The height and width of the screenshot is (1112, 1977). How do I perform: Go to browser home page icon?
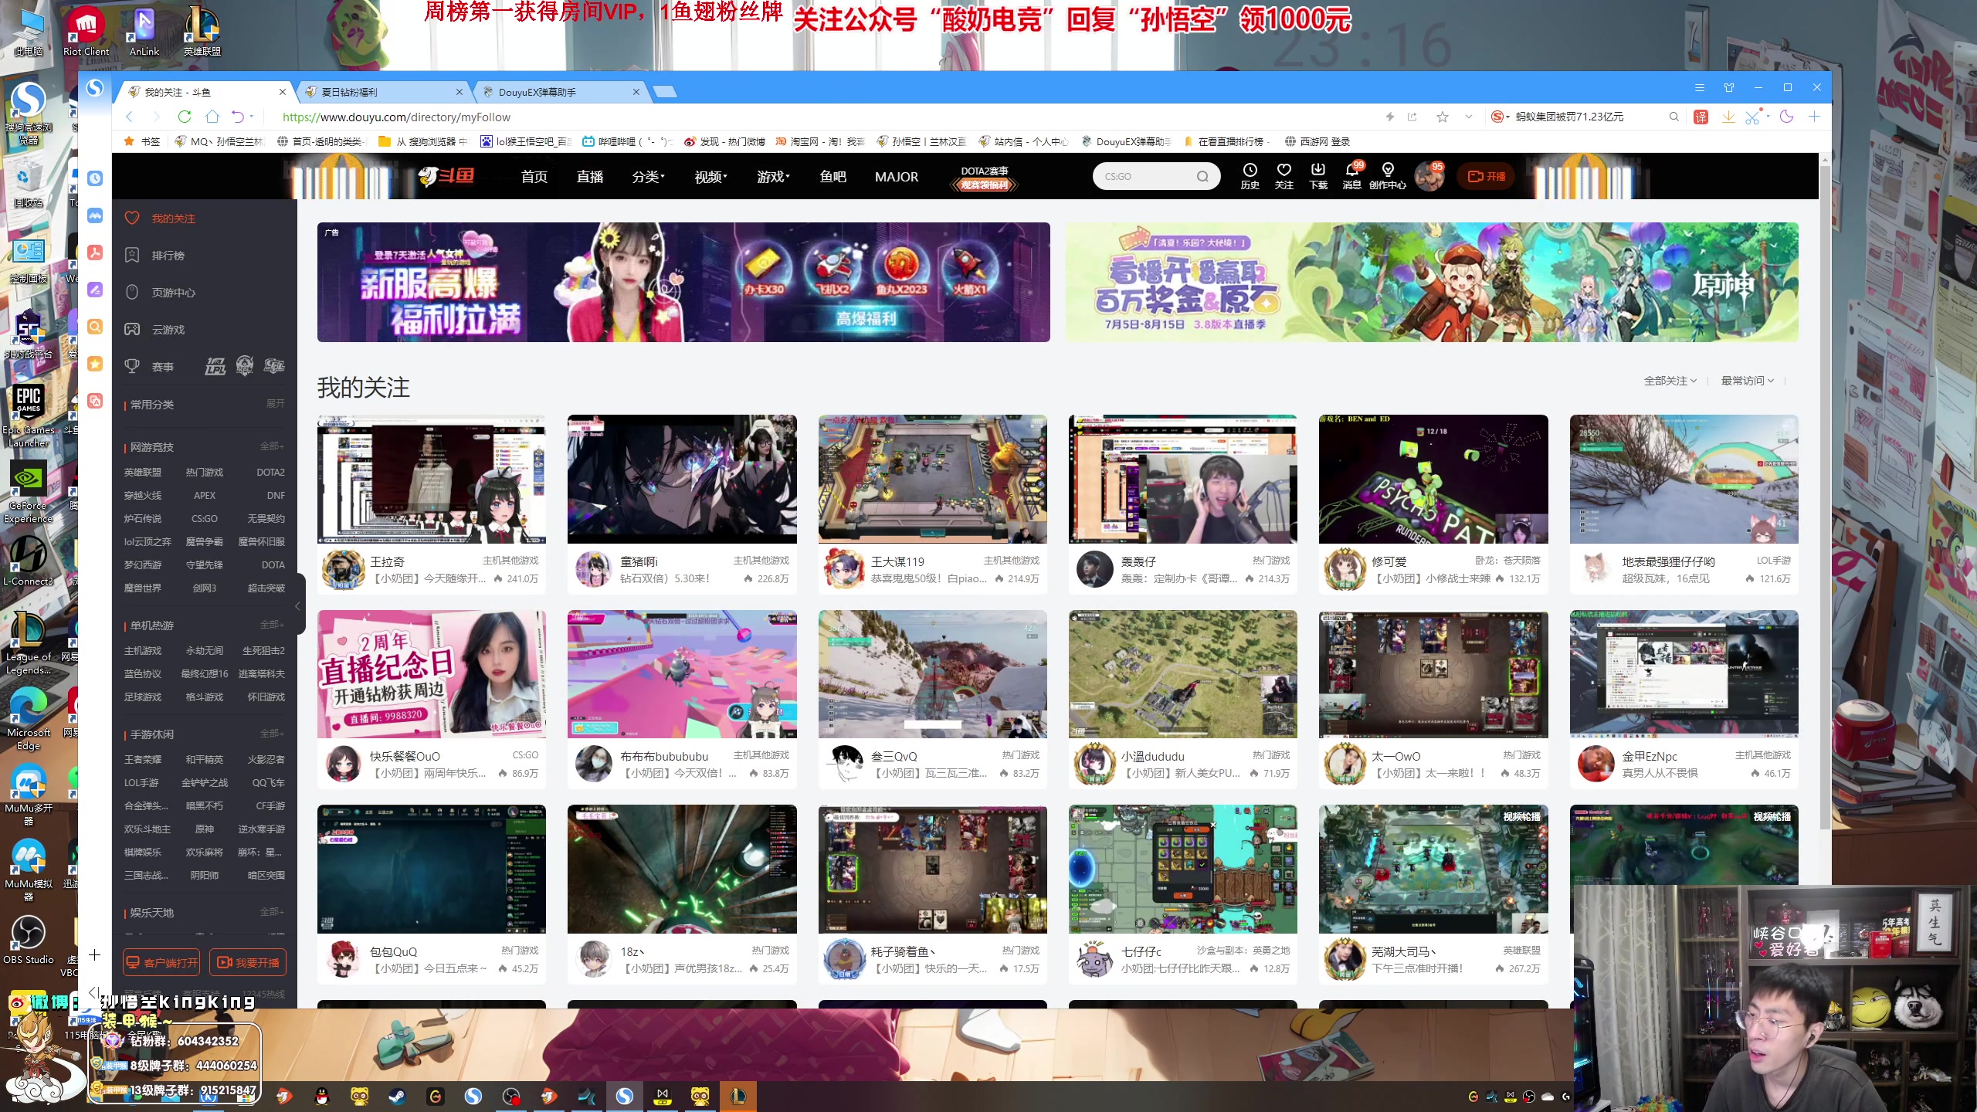pos(212,117)
